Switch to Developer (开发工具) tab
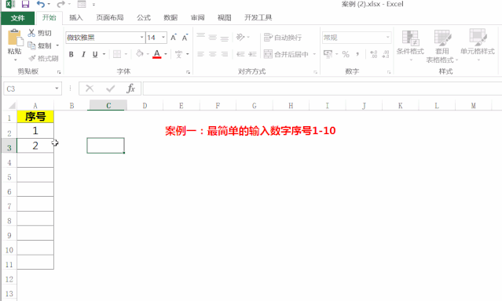 pyautogui.click(x=258, y=17)
